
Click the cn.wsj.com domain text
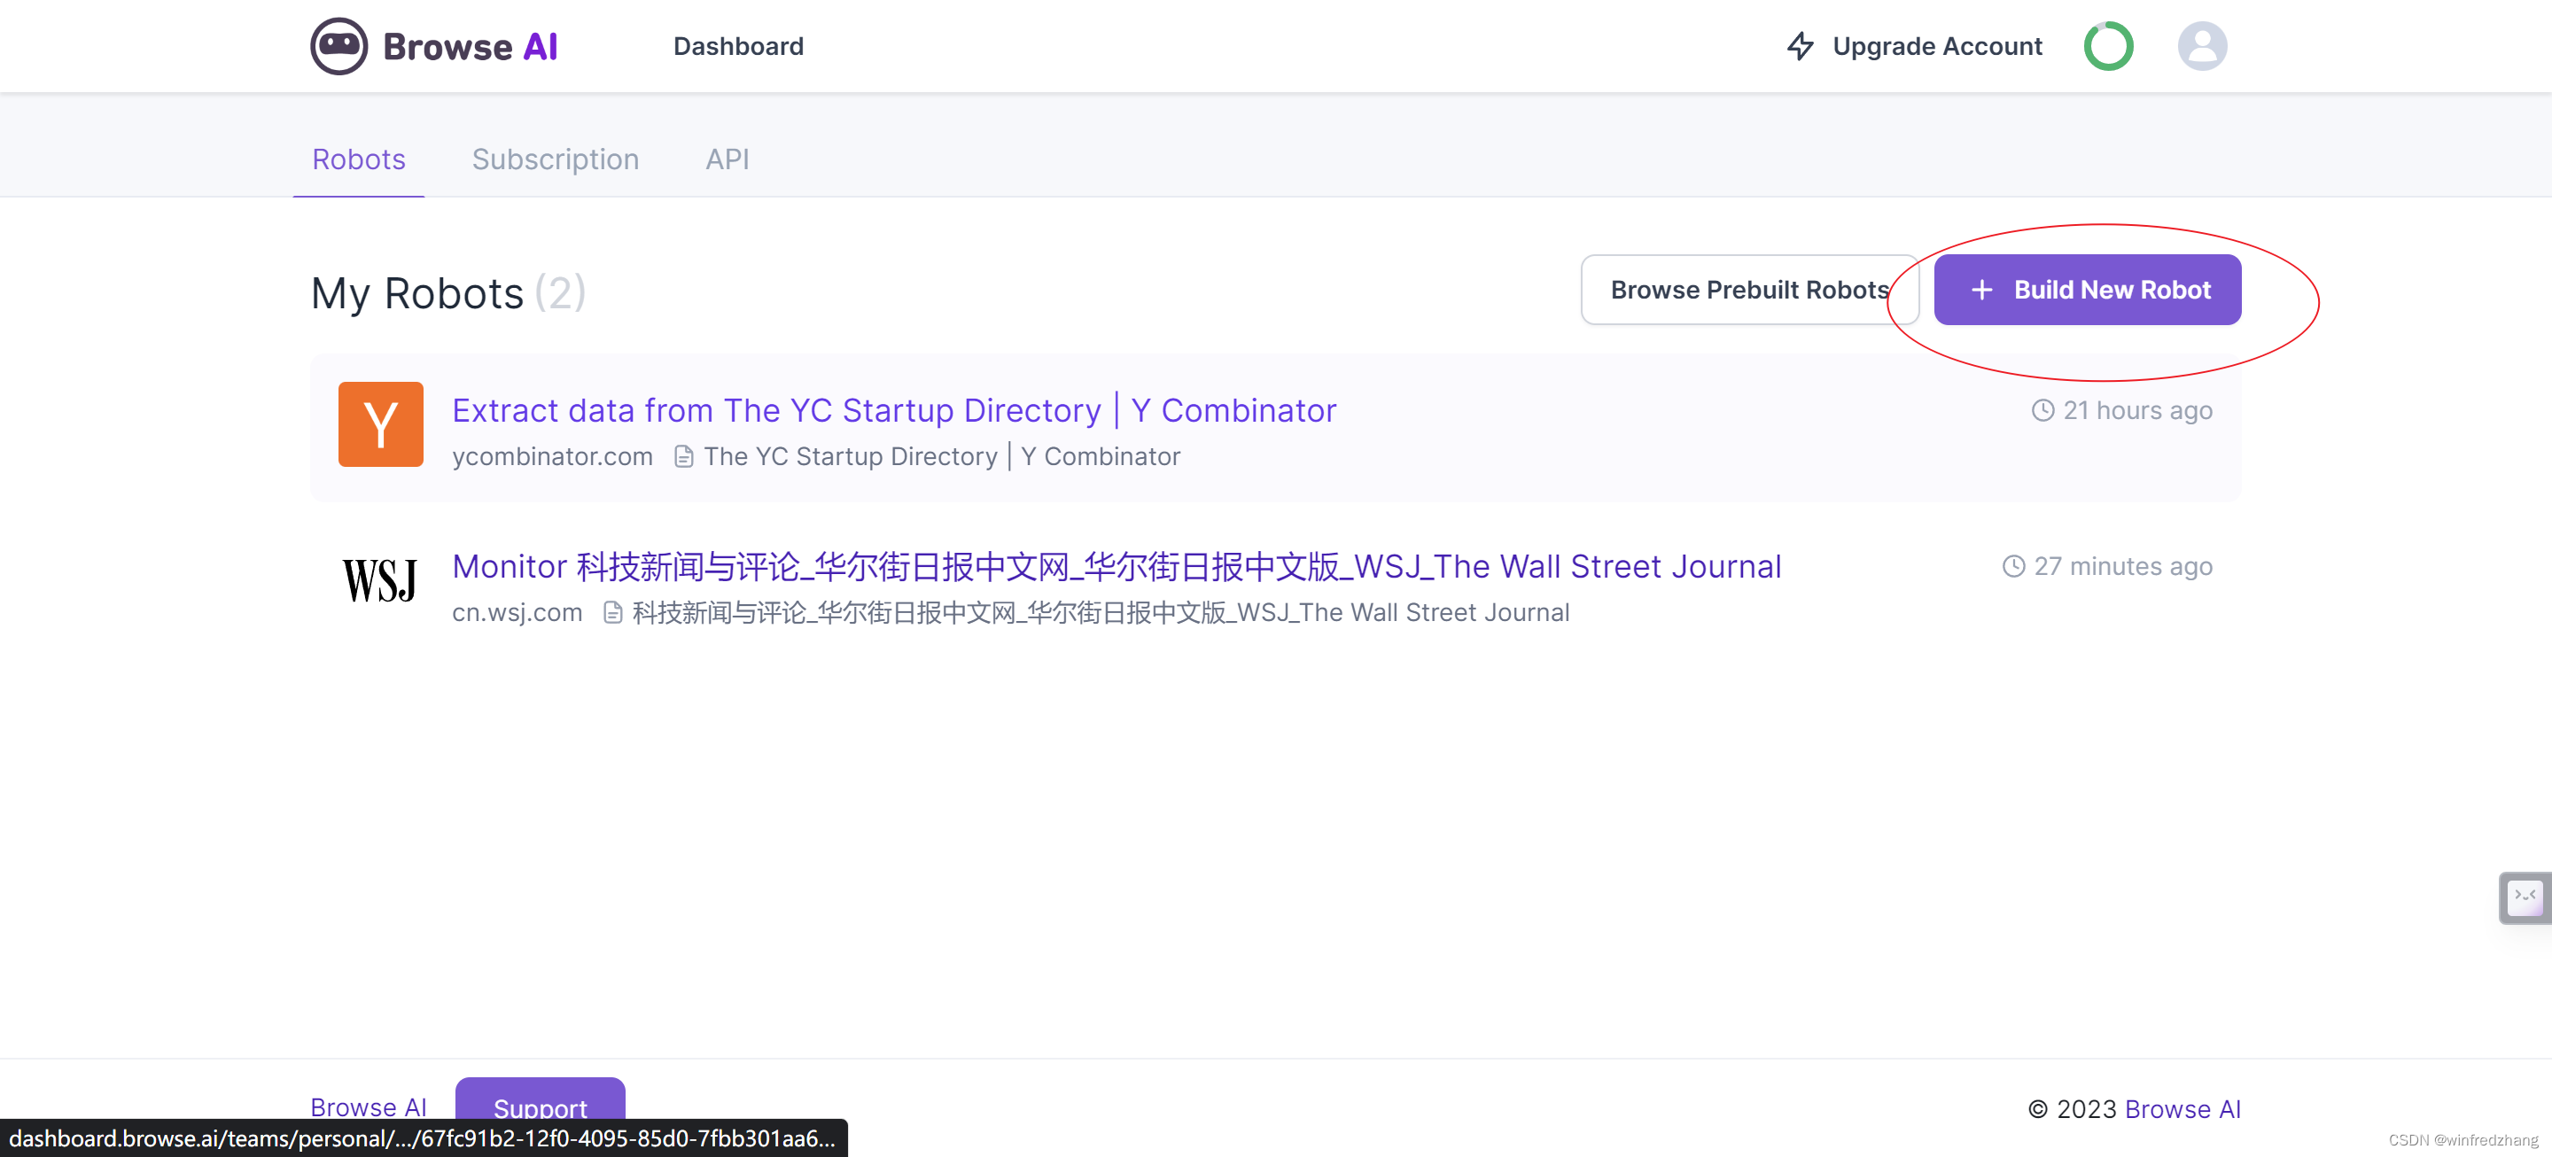(x=516, y=612)
